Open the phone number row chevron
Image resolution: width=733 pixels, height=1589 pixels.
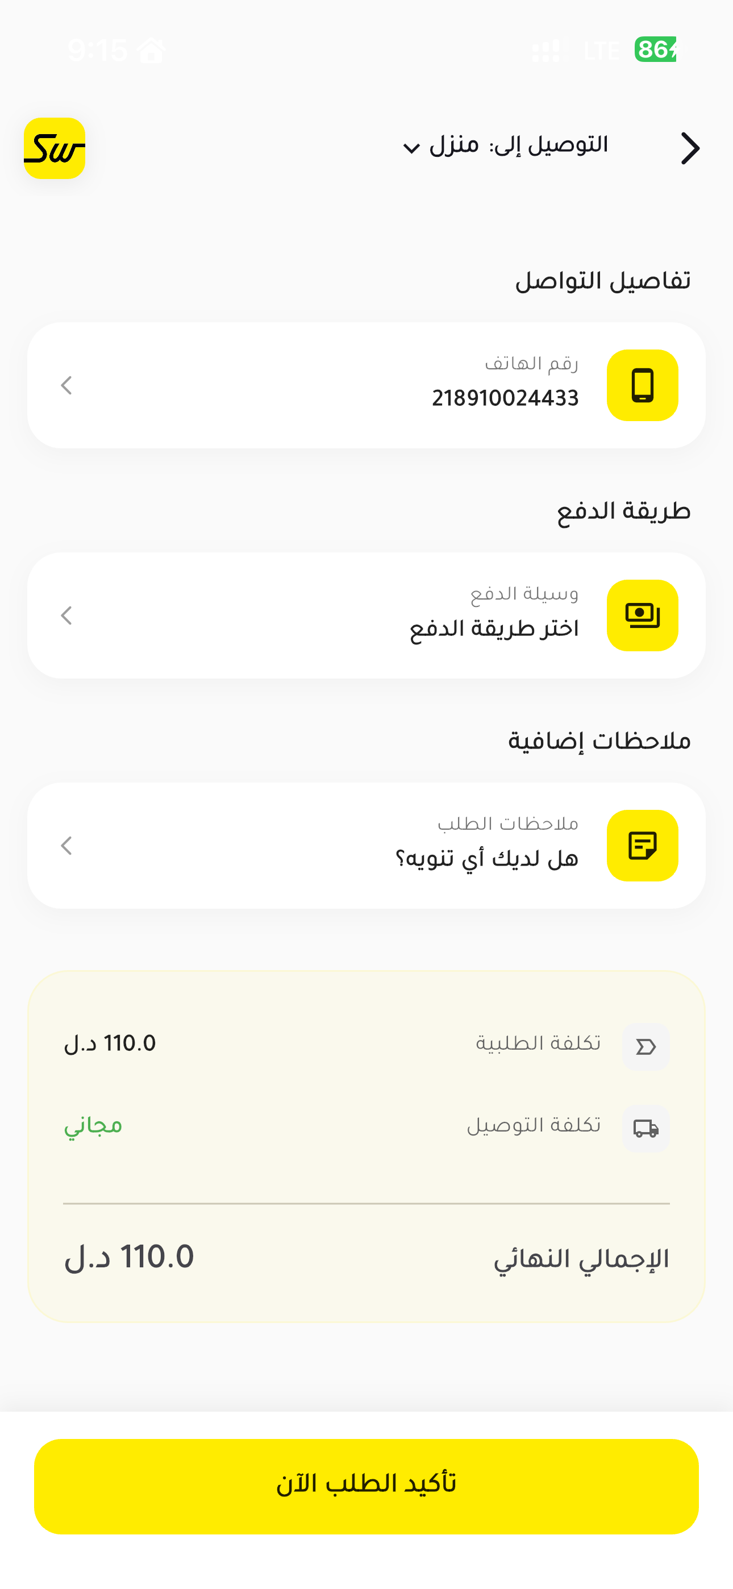tap(66, 385)
